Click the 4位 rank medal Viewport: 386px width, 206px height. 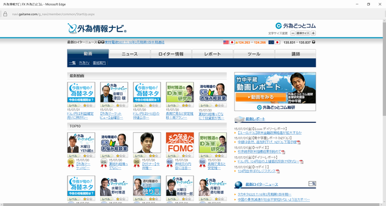pos(170,163)
